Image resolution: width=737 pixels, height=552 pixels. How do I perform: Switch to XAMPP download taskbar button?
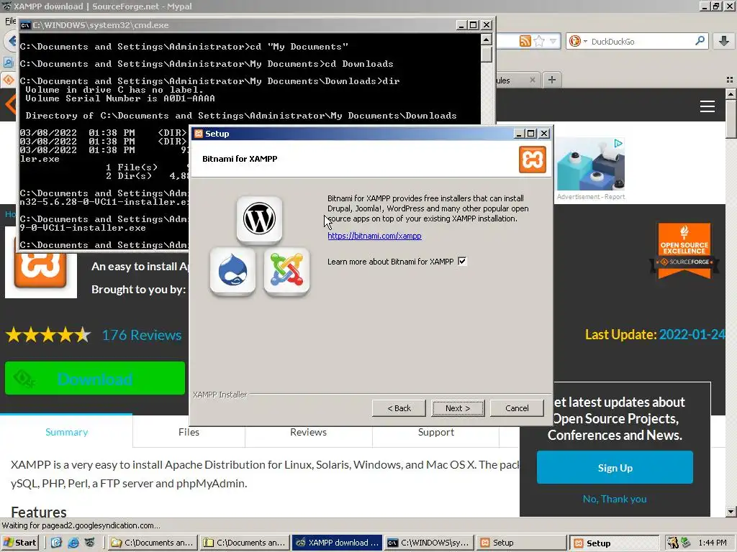click(x=337, y=543)
